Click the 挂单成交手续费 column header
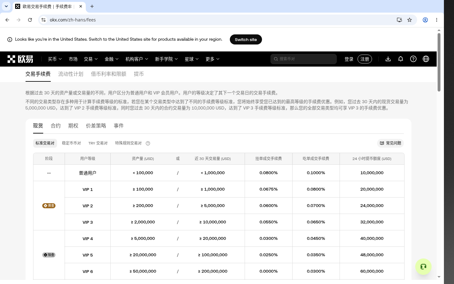The image size is (454, 284). click(269, 159)
